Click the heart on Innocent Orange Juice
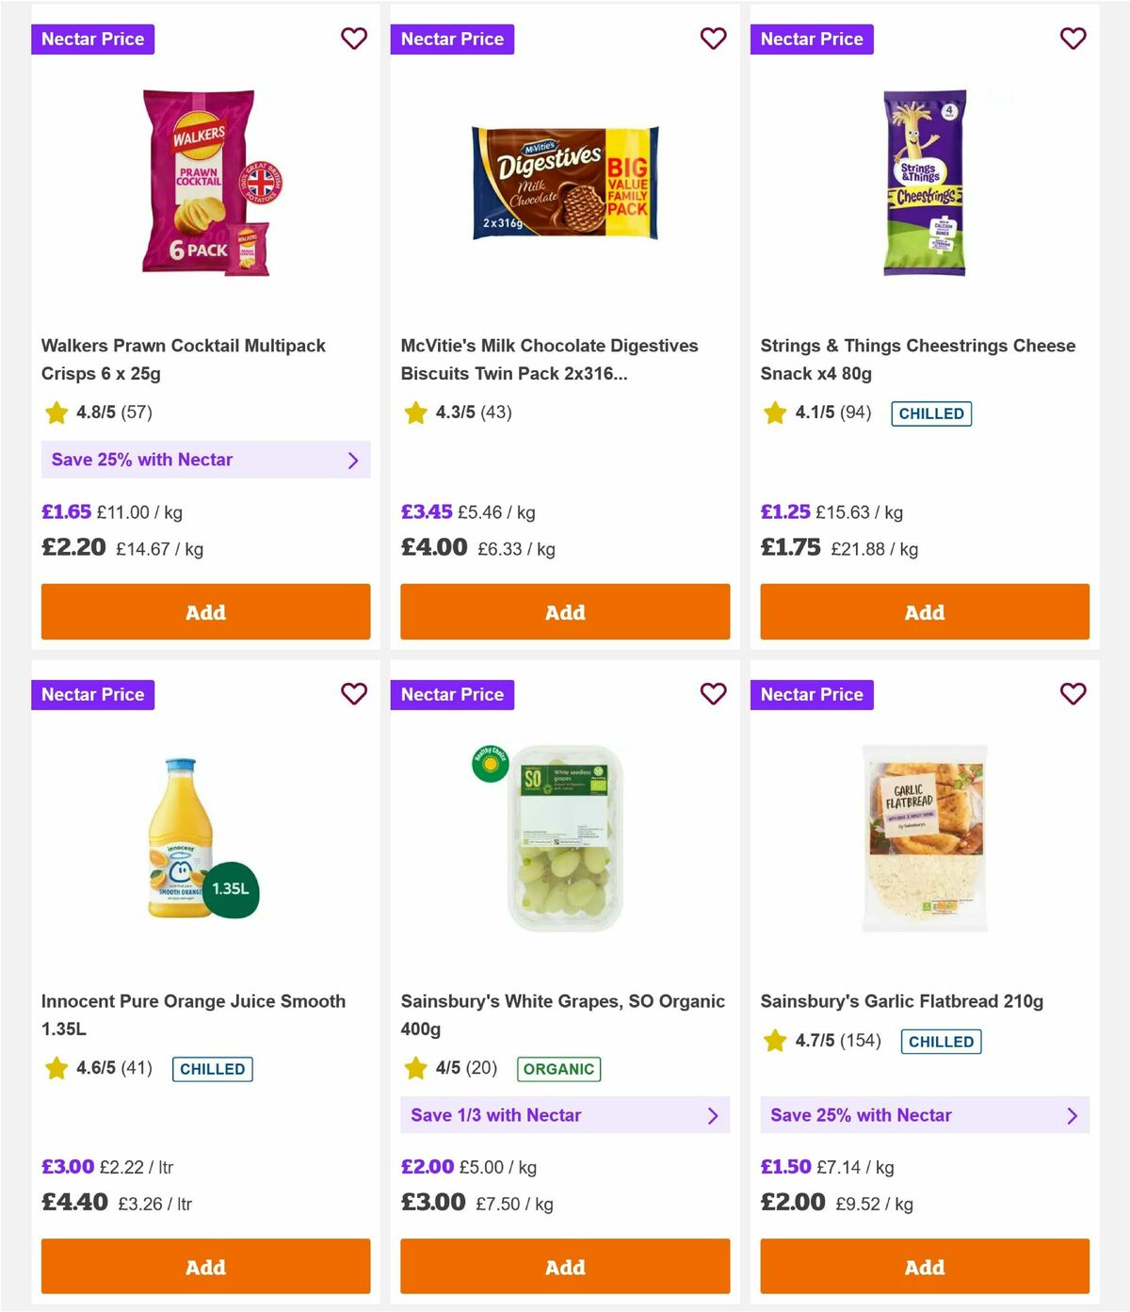This screenshot has width=1130, height=1312. (354, 694)
